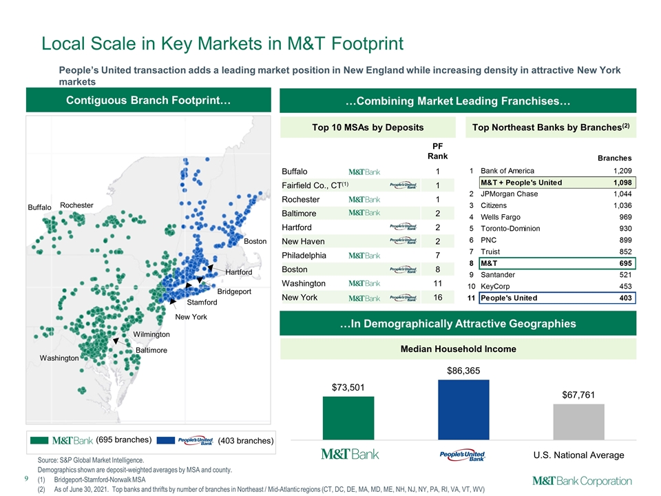Click People's United logo in map legend
The height and width of the screenshot is (496, 661).
click(x=195, y=441)
